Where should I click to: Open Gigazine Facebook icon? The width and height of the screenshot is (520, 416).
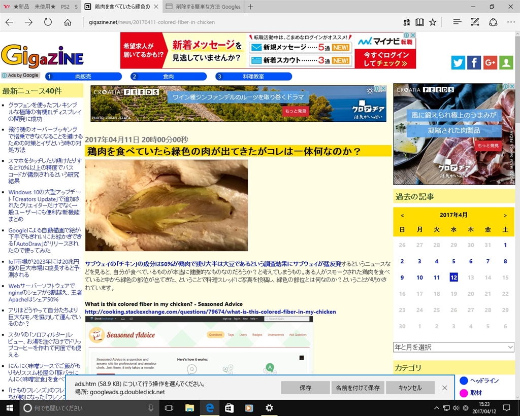point(474,62)
